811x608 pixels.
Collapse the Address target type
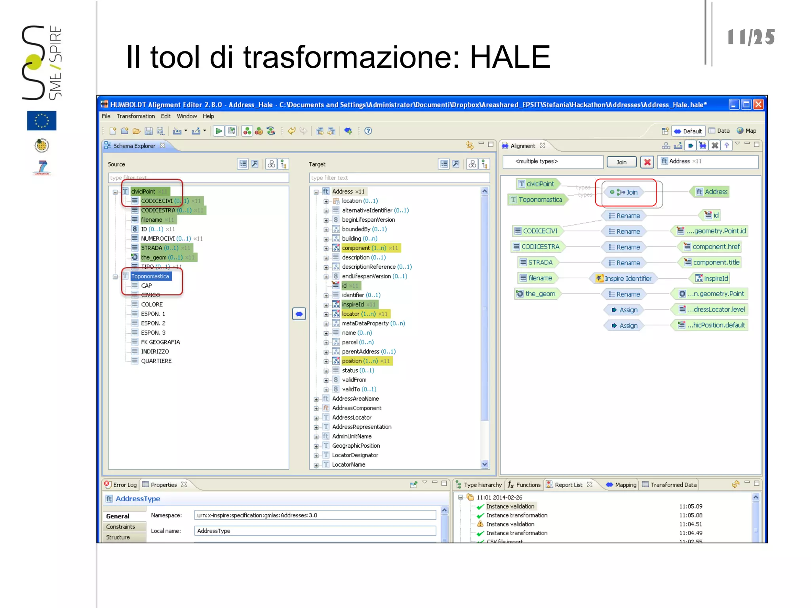[316, 192]
